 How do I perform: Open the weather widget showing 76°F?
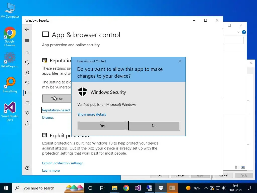coord(193,188)
